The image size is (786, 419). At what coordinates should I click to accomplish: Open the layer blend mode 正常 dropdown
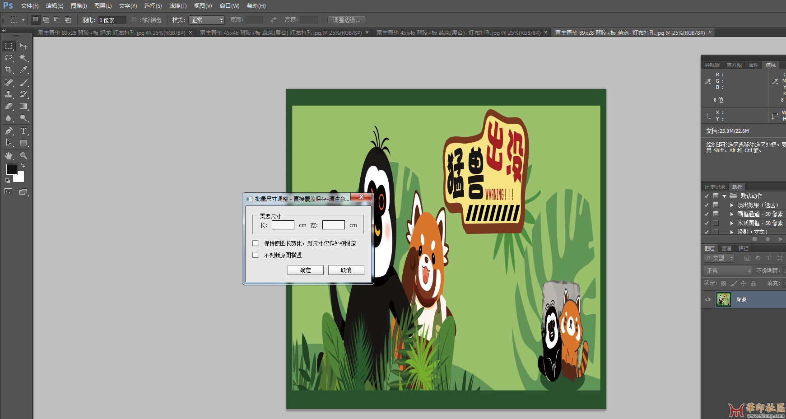[728, 270]
